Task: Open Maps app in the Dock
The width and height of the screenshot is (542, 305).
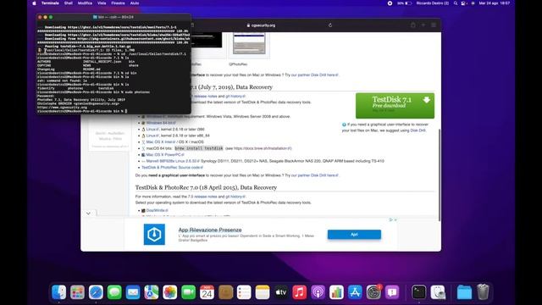Action: point(152,292)
